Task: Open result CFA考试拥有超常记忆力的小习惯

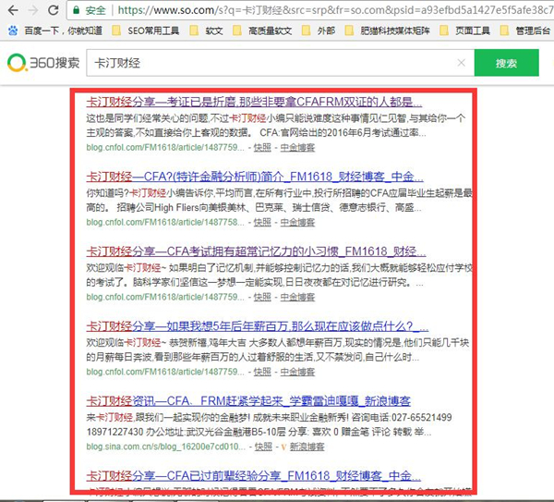Action: 256,251
